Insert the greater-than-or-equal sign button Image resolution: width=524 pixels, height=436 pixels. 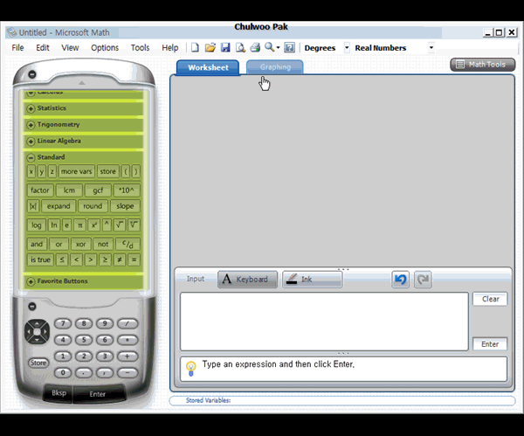point(105,260)
